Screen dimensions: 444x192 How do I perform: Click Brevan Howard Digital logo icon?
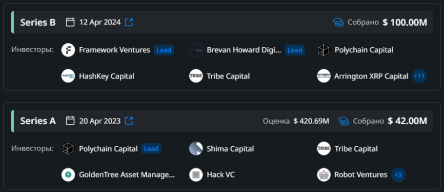point(196,50)
